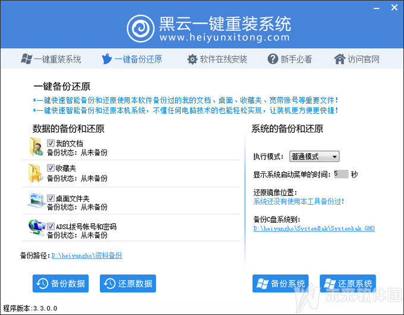This screenshot has width=404, height=315.
Task: Click the 收藏夹 star folder icon
Action: (x=36, y=173)
